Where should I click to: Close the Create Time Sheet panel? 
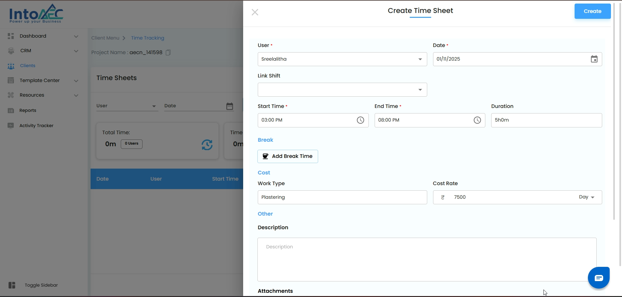click(x=255, y=12)
